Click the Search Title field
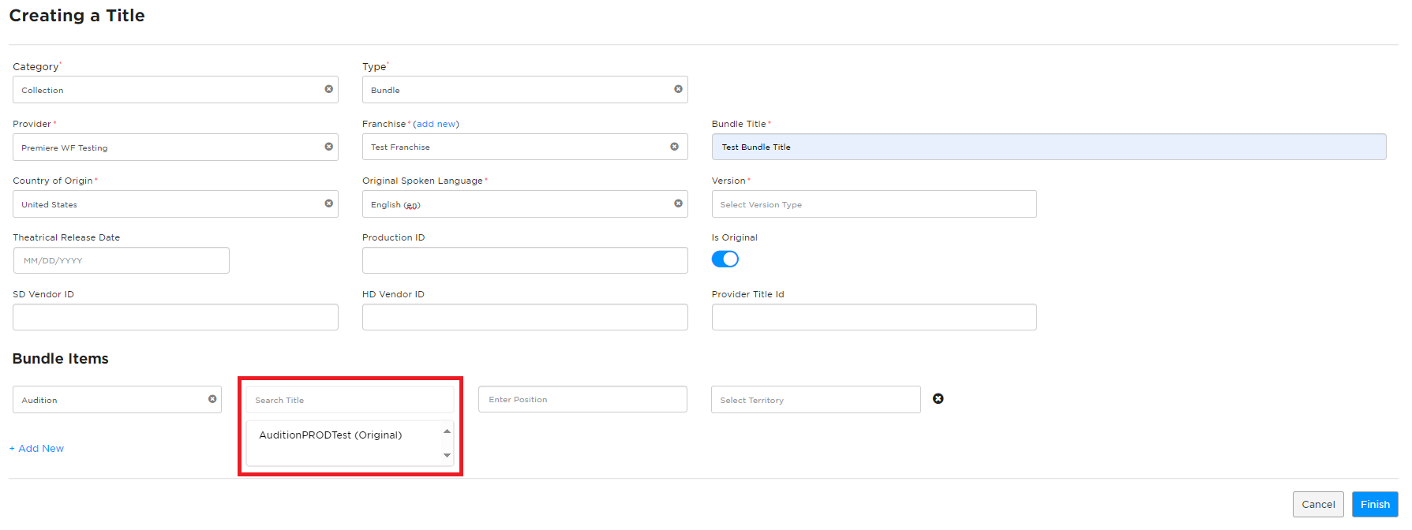The height and width of the screenshot is (530, 1412). pyautogui.click(x=350, y=400)
